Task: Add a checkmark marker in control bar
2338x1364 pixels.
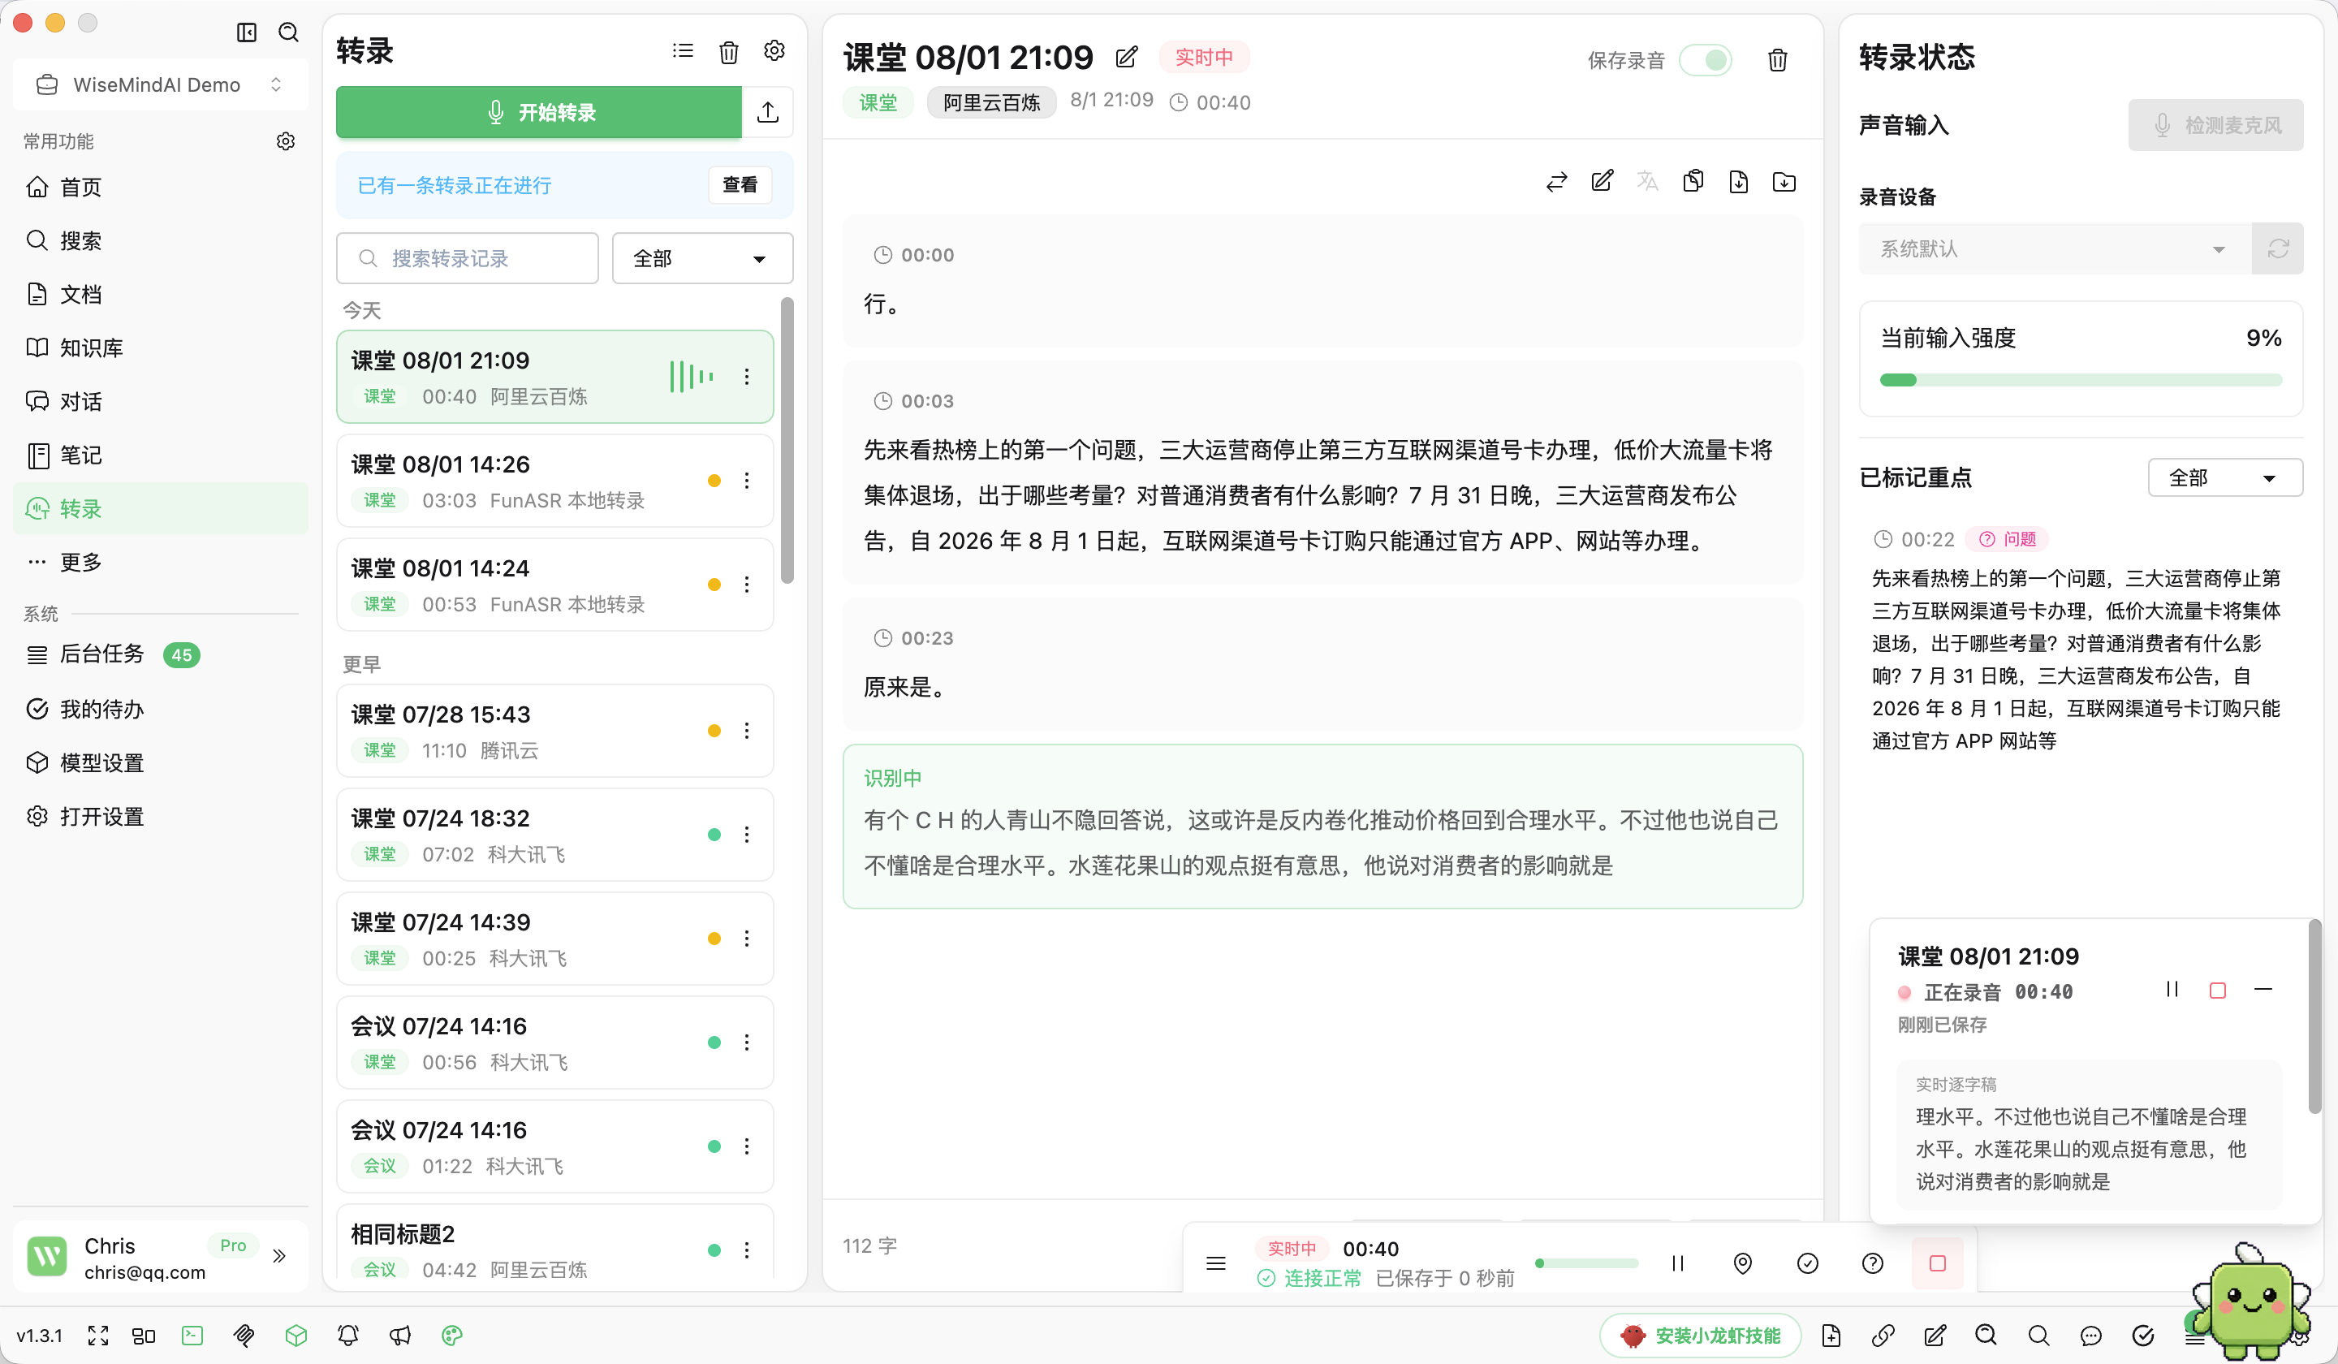Action: 1808,1263
